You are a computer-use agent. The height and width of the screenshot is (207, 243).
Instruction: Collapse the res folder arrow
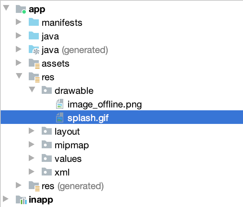tap(19, 76)
